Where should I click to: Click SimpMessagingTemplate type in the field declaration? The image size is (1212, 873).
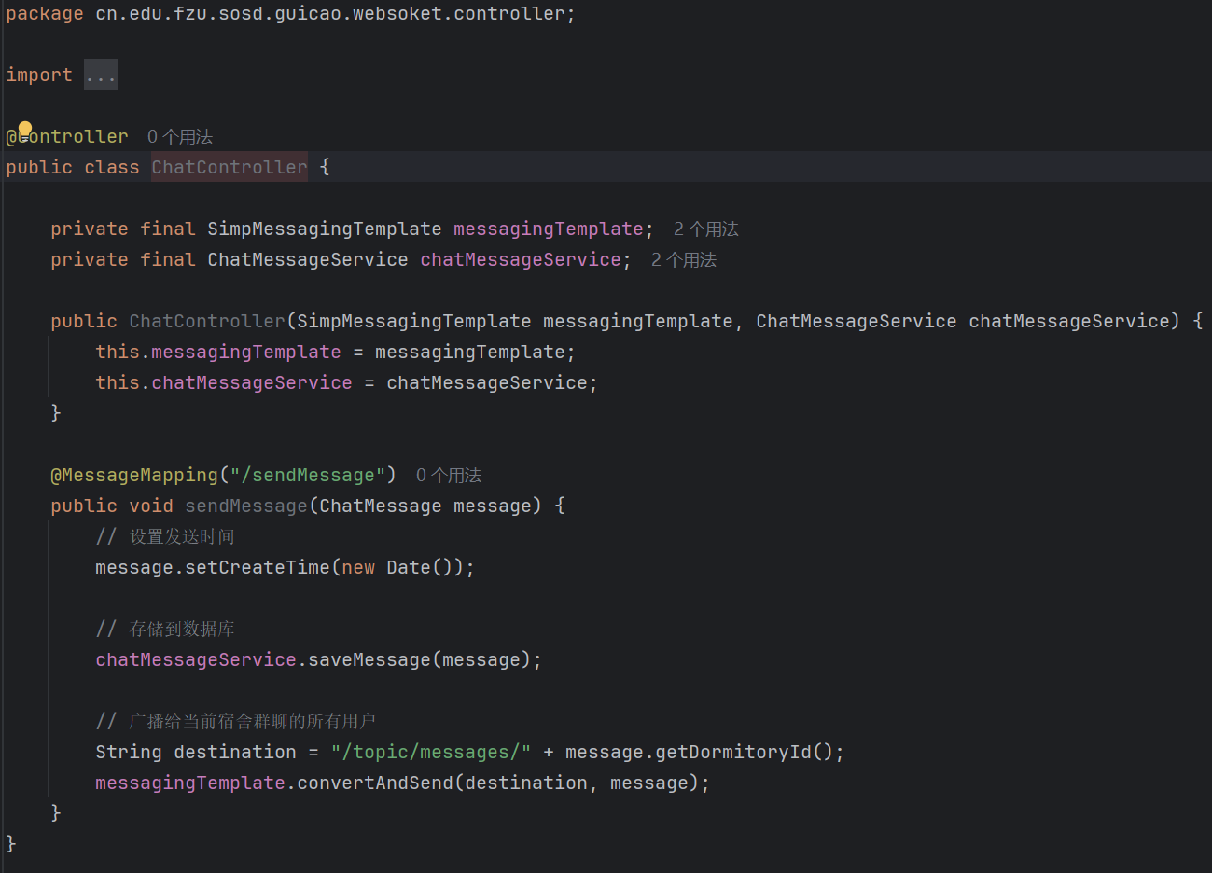[325, 229]
